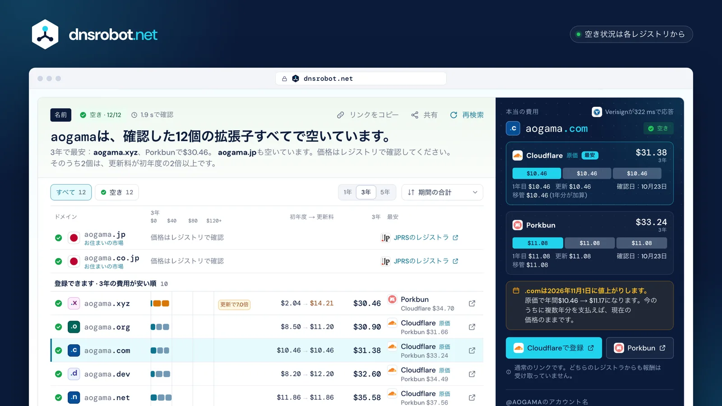The width and height of the screenshot is (722, 406).
Task: Click the Cloudflare logo in aogama.org row
Action: click(392, 323)
